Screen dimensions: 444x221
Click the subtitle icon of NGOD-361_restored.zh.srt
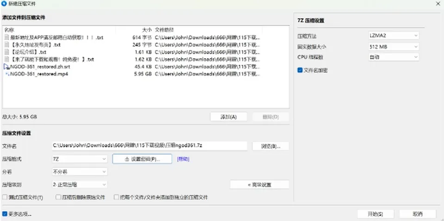pyautogui.click(x=7, y=67)
